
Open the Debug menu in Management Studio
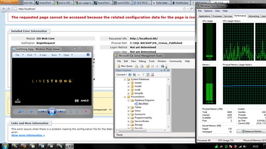[142, 61]
